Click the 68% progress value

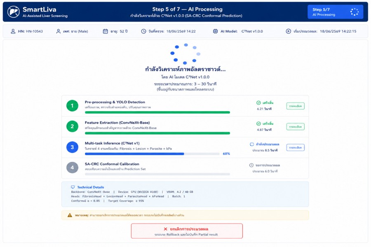coord(226,154)
